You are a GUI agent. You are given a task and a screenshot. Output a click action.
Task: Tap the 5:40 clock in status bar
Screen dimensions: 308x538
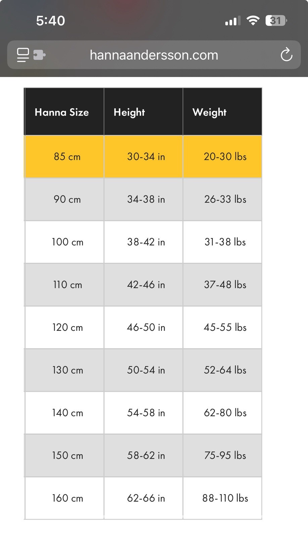51,21
